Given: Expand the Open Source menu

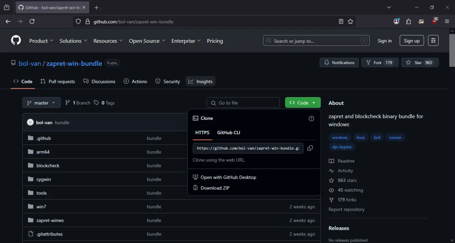Looking at the screenshot, I should (x=147, y=41).
